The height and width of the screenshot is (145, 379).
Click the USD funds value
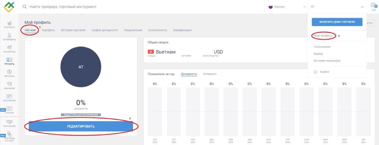point(218,52)
